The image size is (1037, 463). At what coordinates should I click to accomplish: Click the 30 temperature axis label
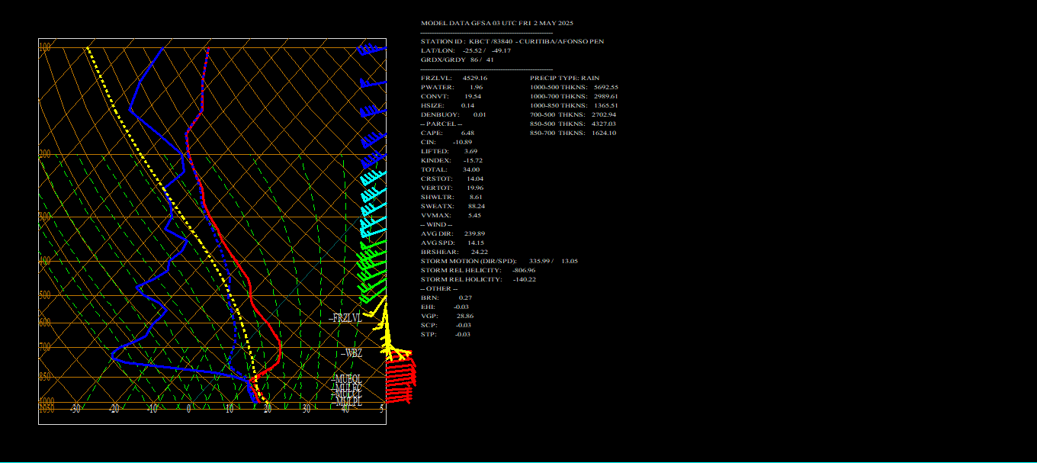(x=306, y=409)
